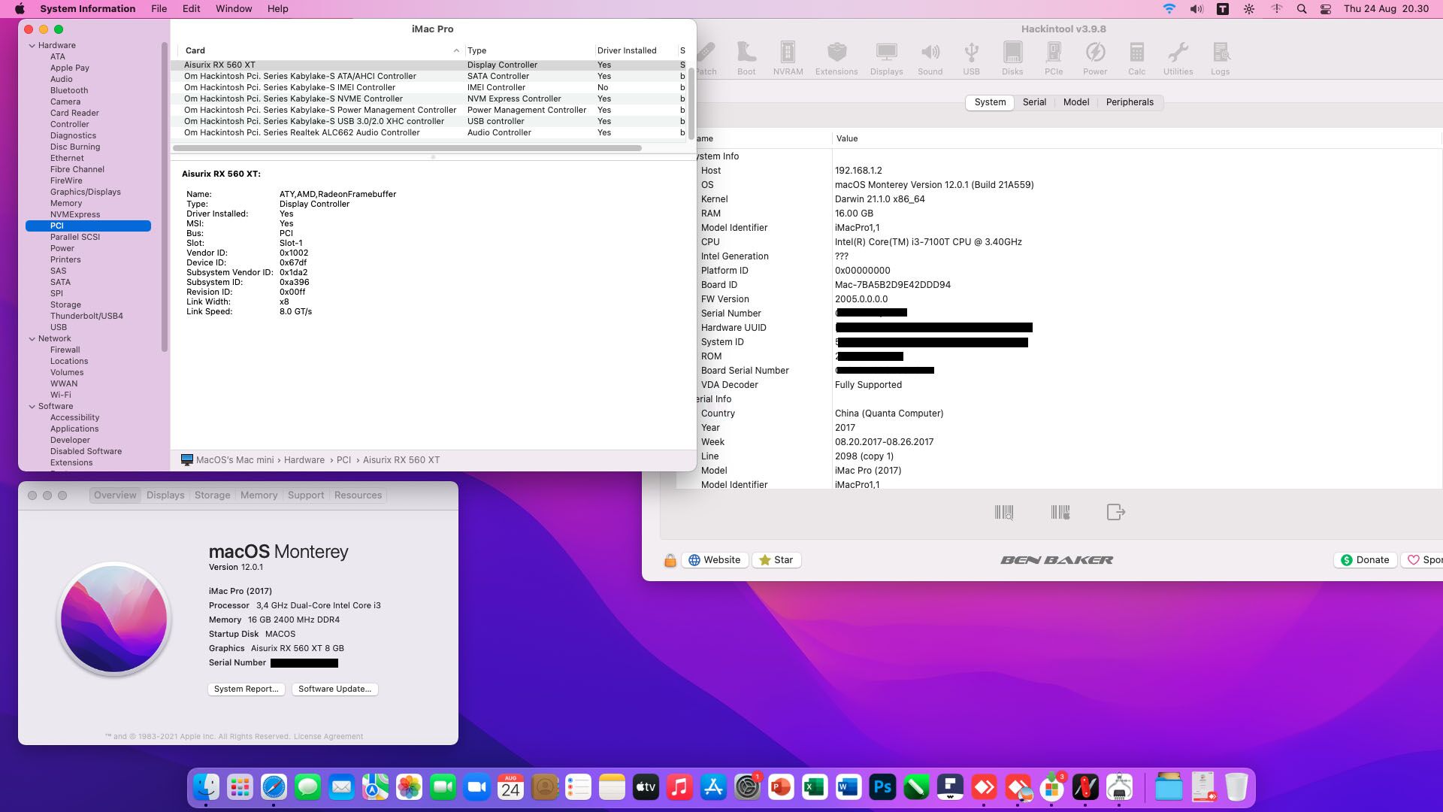Screen dimensions: 1443x812
Task: Click the Star button in Hackintool
Action: [x=776, y=560]
